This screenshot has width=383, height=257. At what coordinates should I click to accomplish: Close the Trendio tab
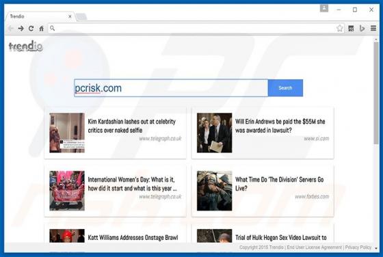click(70, 16)
